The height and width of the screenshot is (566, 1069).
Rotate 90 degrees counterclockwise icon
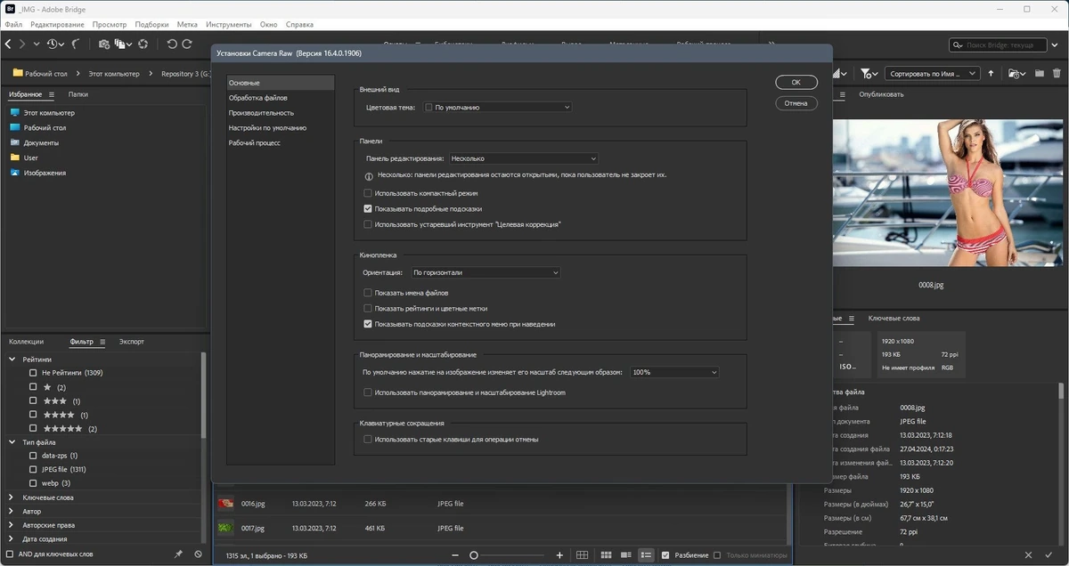[172, 44]
